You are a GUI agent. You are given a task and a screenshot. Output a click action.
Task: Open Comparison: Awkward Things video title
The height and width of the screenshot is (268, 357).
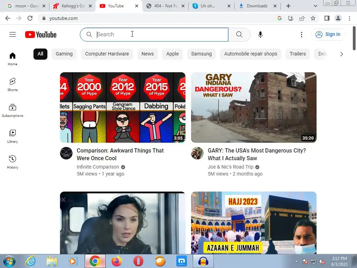tap(120, 154)
